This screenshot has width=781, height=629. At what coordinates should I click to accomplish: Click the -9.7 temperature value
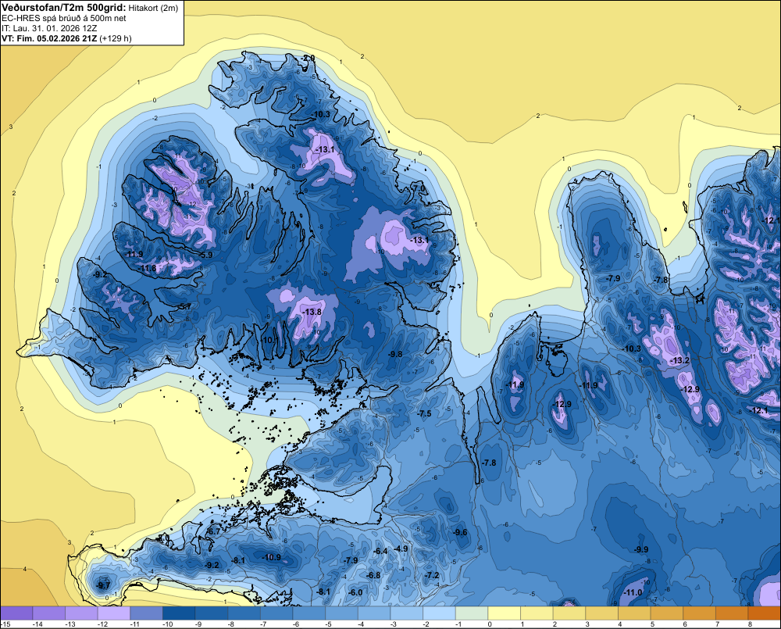(x=103, y=585)
